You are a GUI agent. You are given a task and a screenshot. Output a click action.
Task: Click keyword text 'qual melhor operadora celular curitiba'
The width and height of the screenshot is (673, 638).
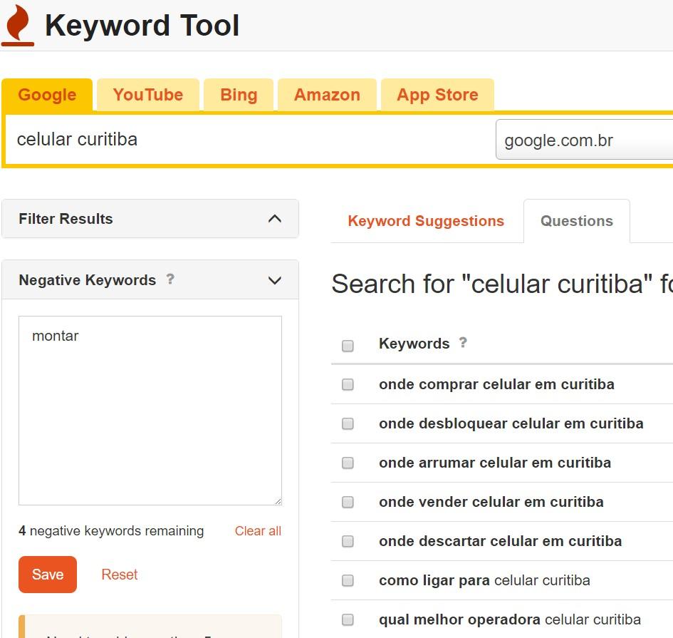510,619
